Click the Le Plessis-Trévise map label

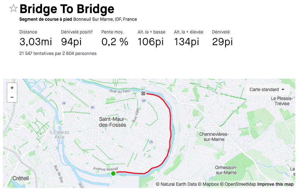point(282,101)
